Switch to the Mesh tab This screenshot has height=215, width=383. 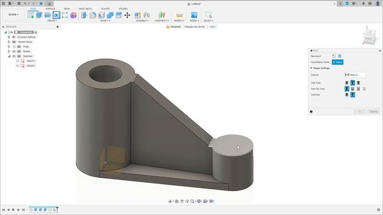coord(67,9)
